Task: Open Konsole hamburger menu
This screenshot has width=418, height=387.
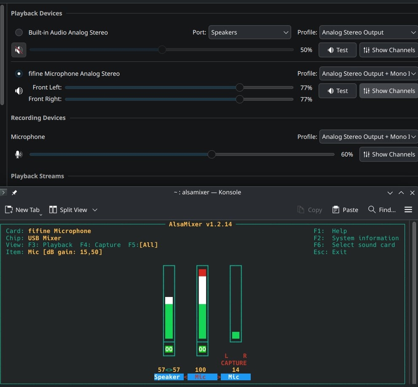Action: (x=408, y=210)
